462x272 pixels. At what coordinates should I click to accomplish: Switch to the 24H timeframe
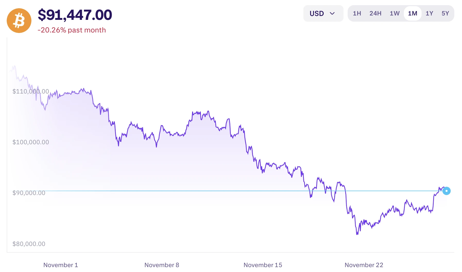375,13
